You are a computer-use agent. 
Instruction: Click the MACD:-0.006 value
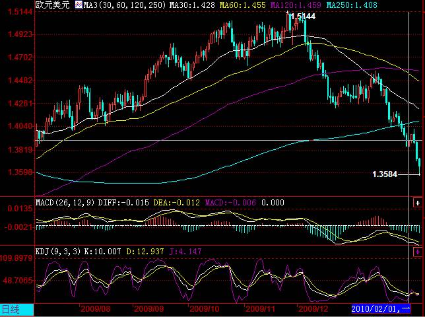(x=230, y=203)
